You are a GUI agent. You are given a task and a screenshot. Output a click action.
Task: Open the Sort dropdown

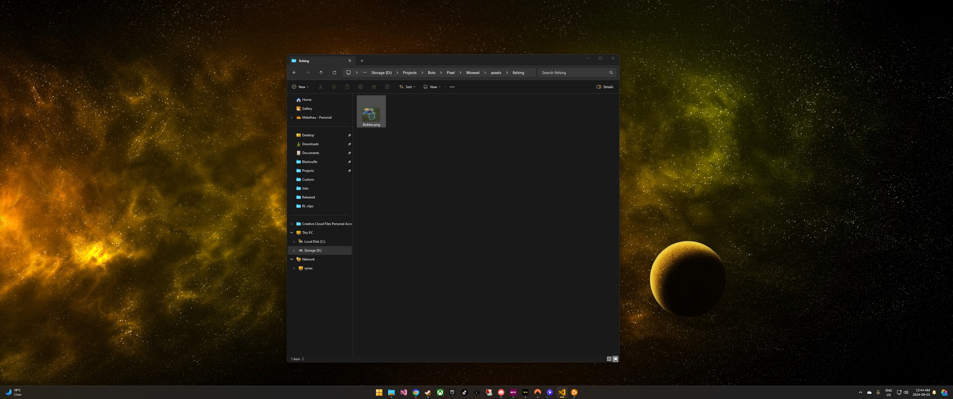[x=407, y=87]
